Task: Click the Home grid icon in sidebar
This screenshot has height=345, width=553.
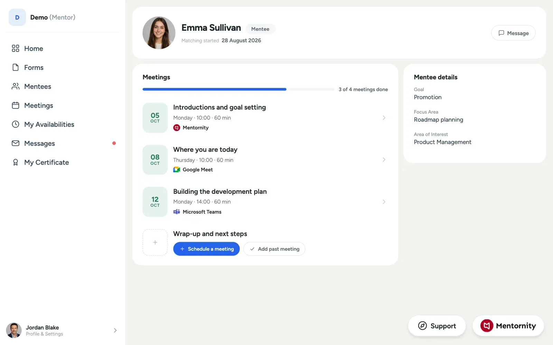Action: pos(16,48)
